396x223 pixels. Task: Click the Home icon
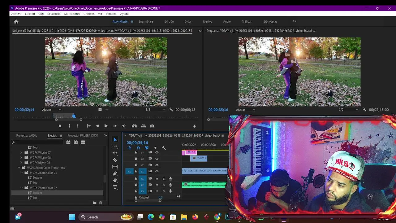[16, 21]
